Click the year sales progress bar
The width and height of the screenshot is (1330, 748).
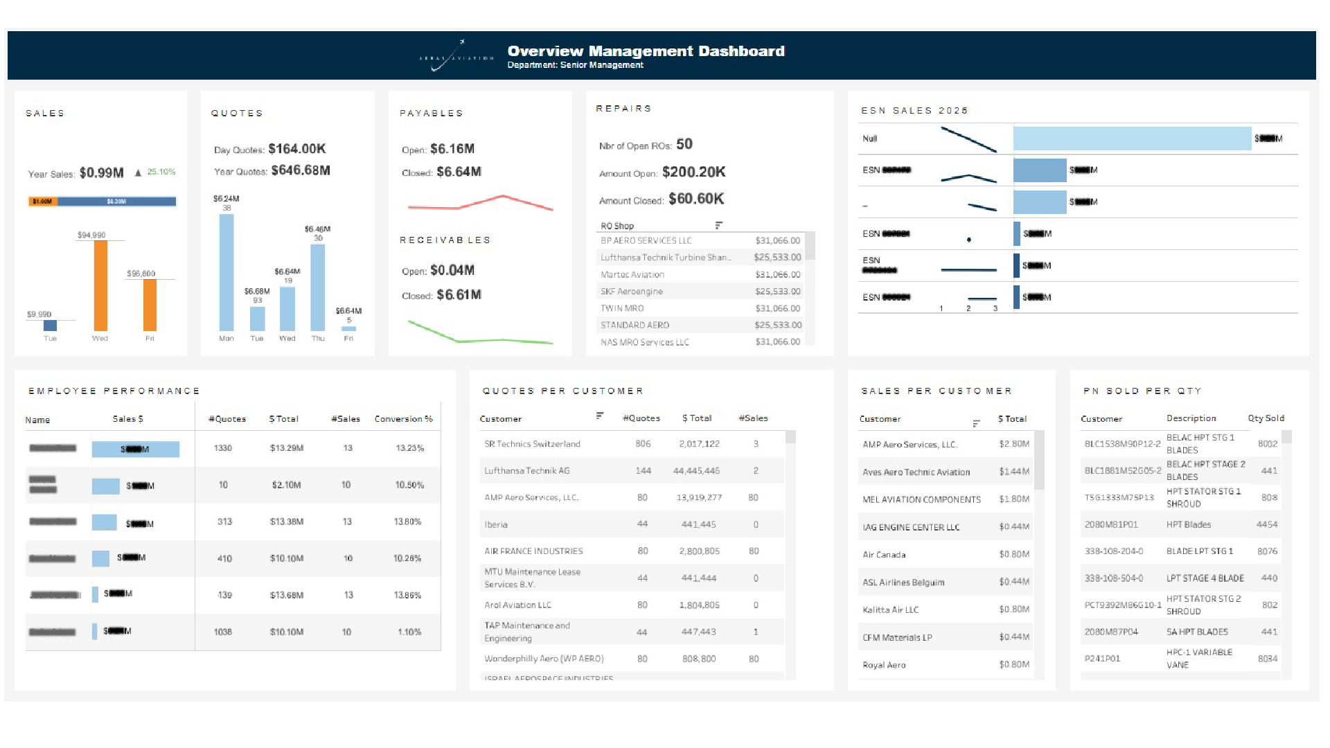102,202
